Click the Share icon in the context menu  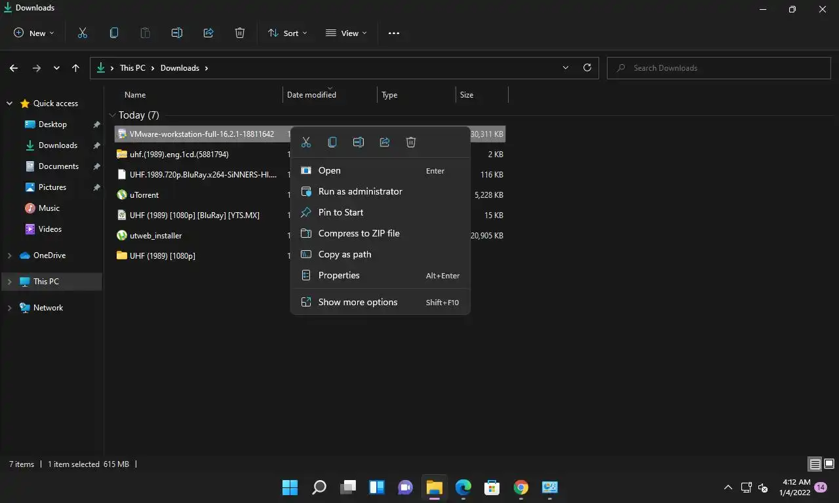tap(385, 142)
